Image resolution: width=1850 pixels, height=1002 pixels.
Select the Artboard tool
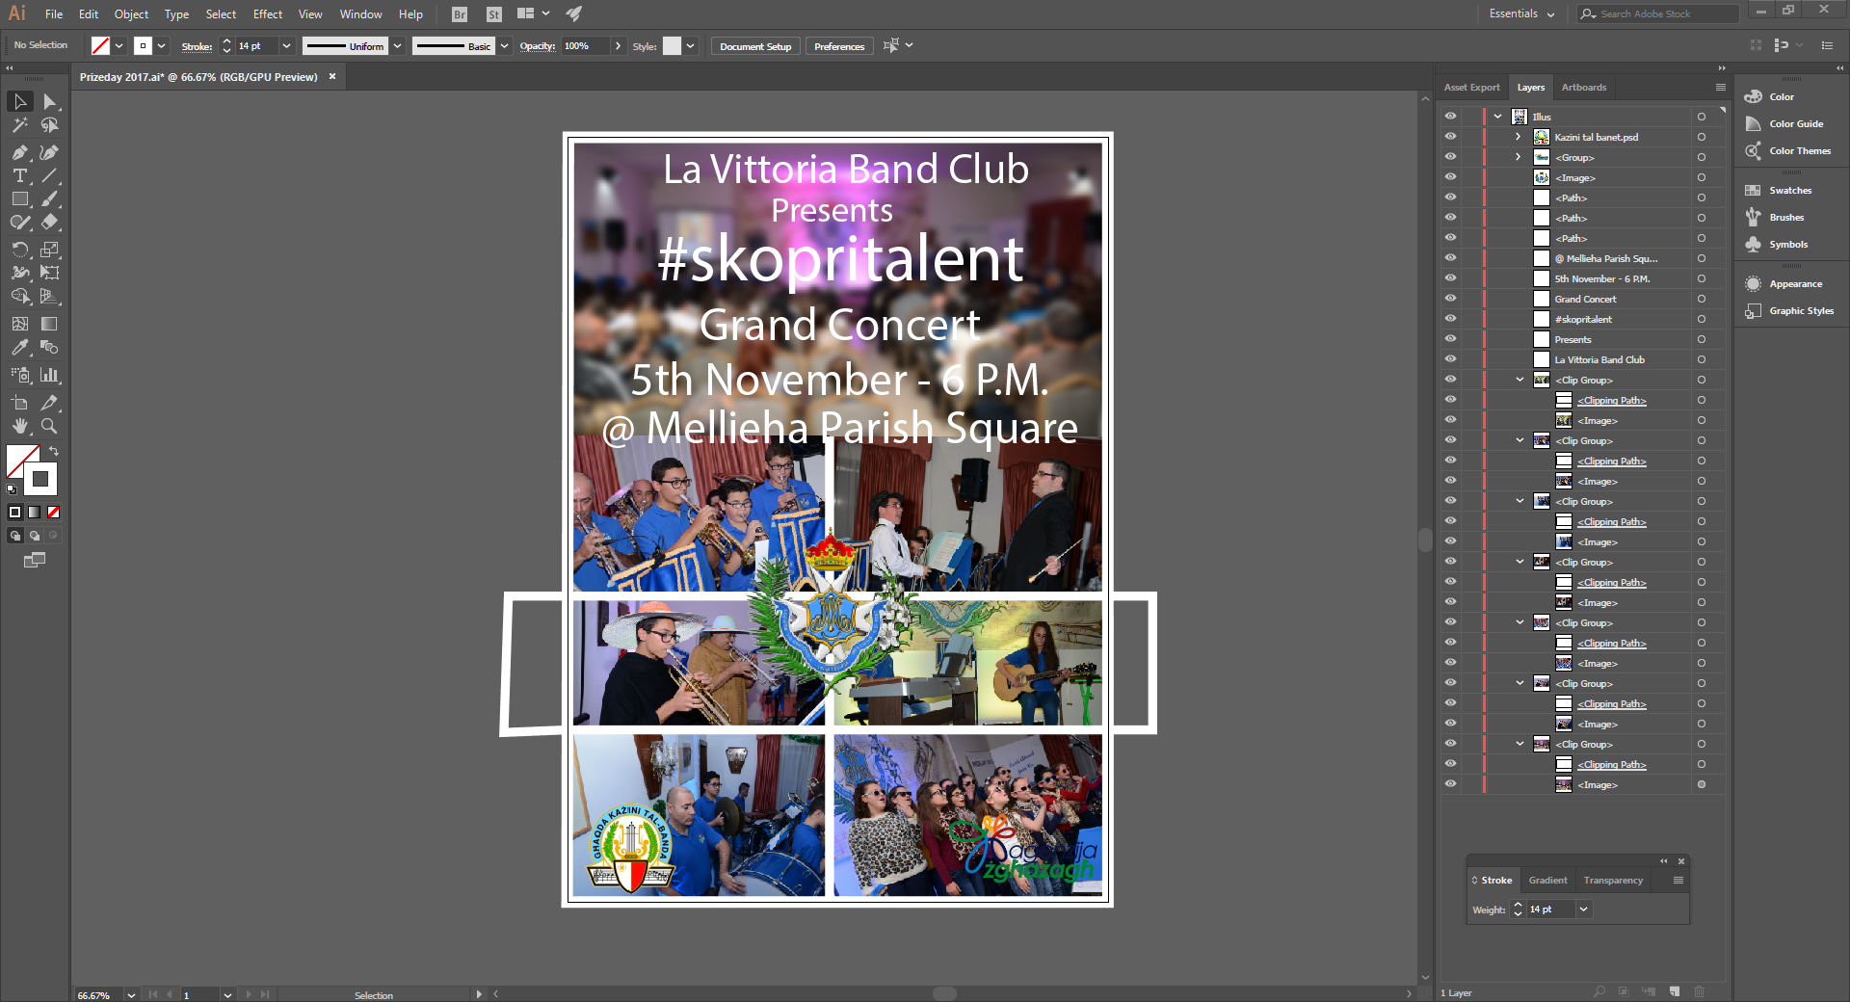[20, 403]
